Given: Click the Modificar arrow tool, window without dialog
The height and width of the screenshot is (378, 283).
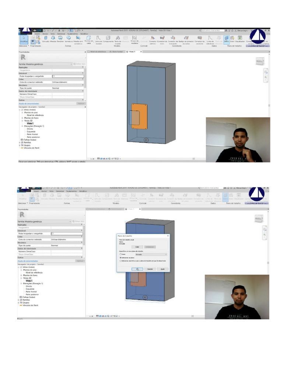Looking at the screenshot, I should coord(24,40).
